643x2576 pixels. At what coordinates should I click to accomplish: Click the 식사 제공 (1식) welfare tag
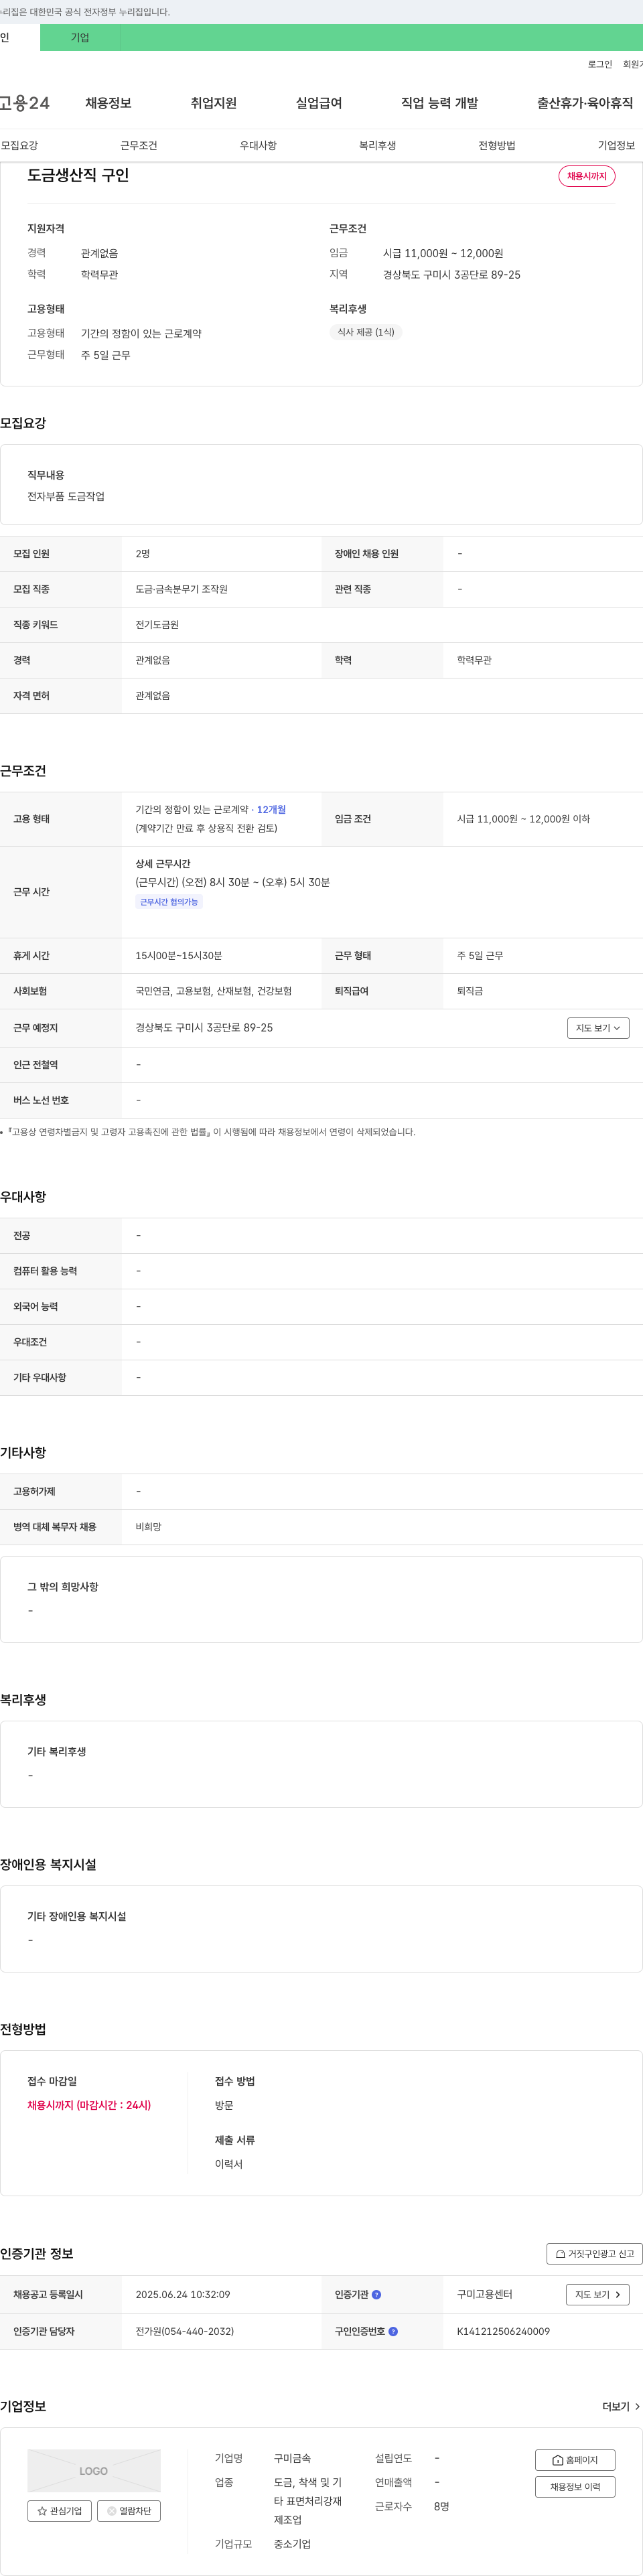tap(366, 332)
